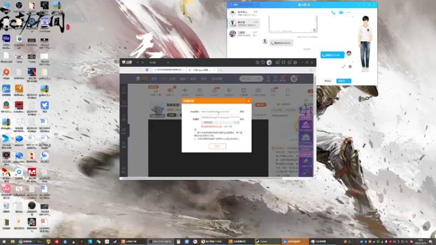Switch to the first Huya browser tab

168,70
